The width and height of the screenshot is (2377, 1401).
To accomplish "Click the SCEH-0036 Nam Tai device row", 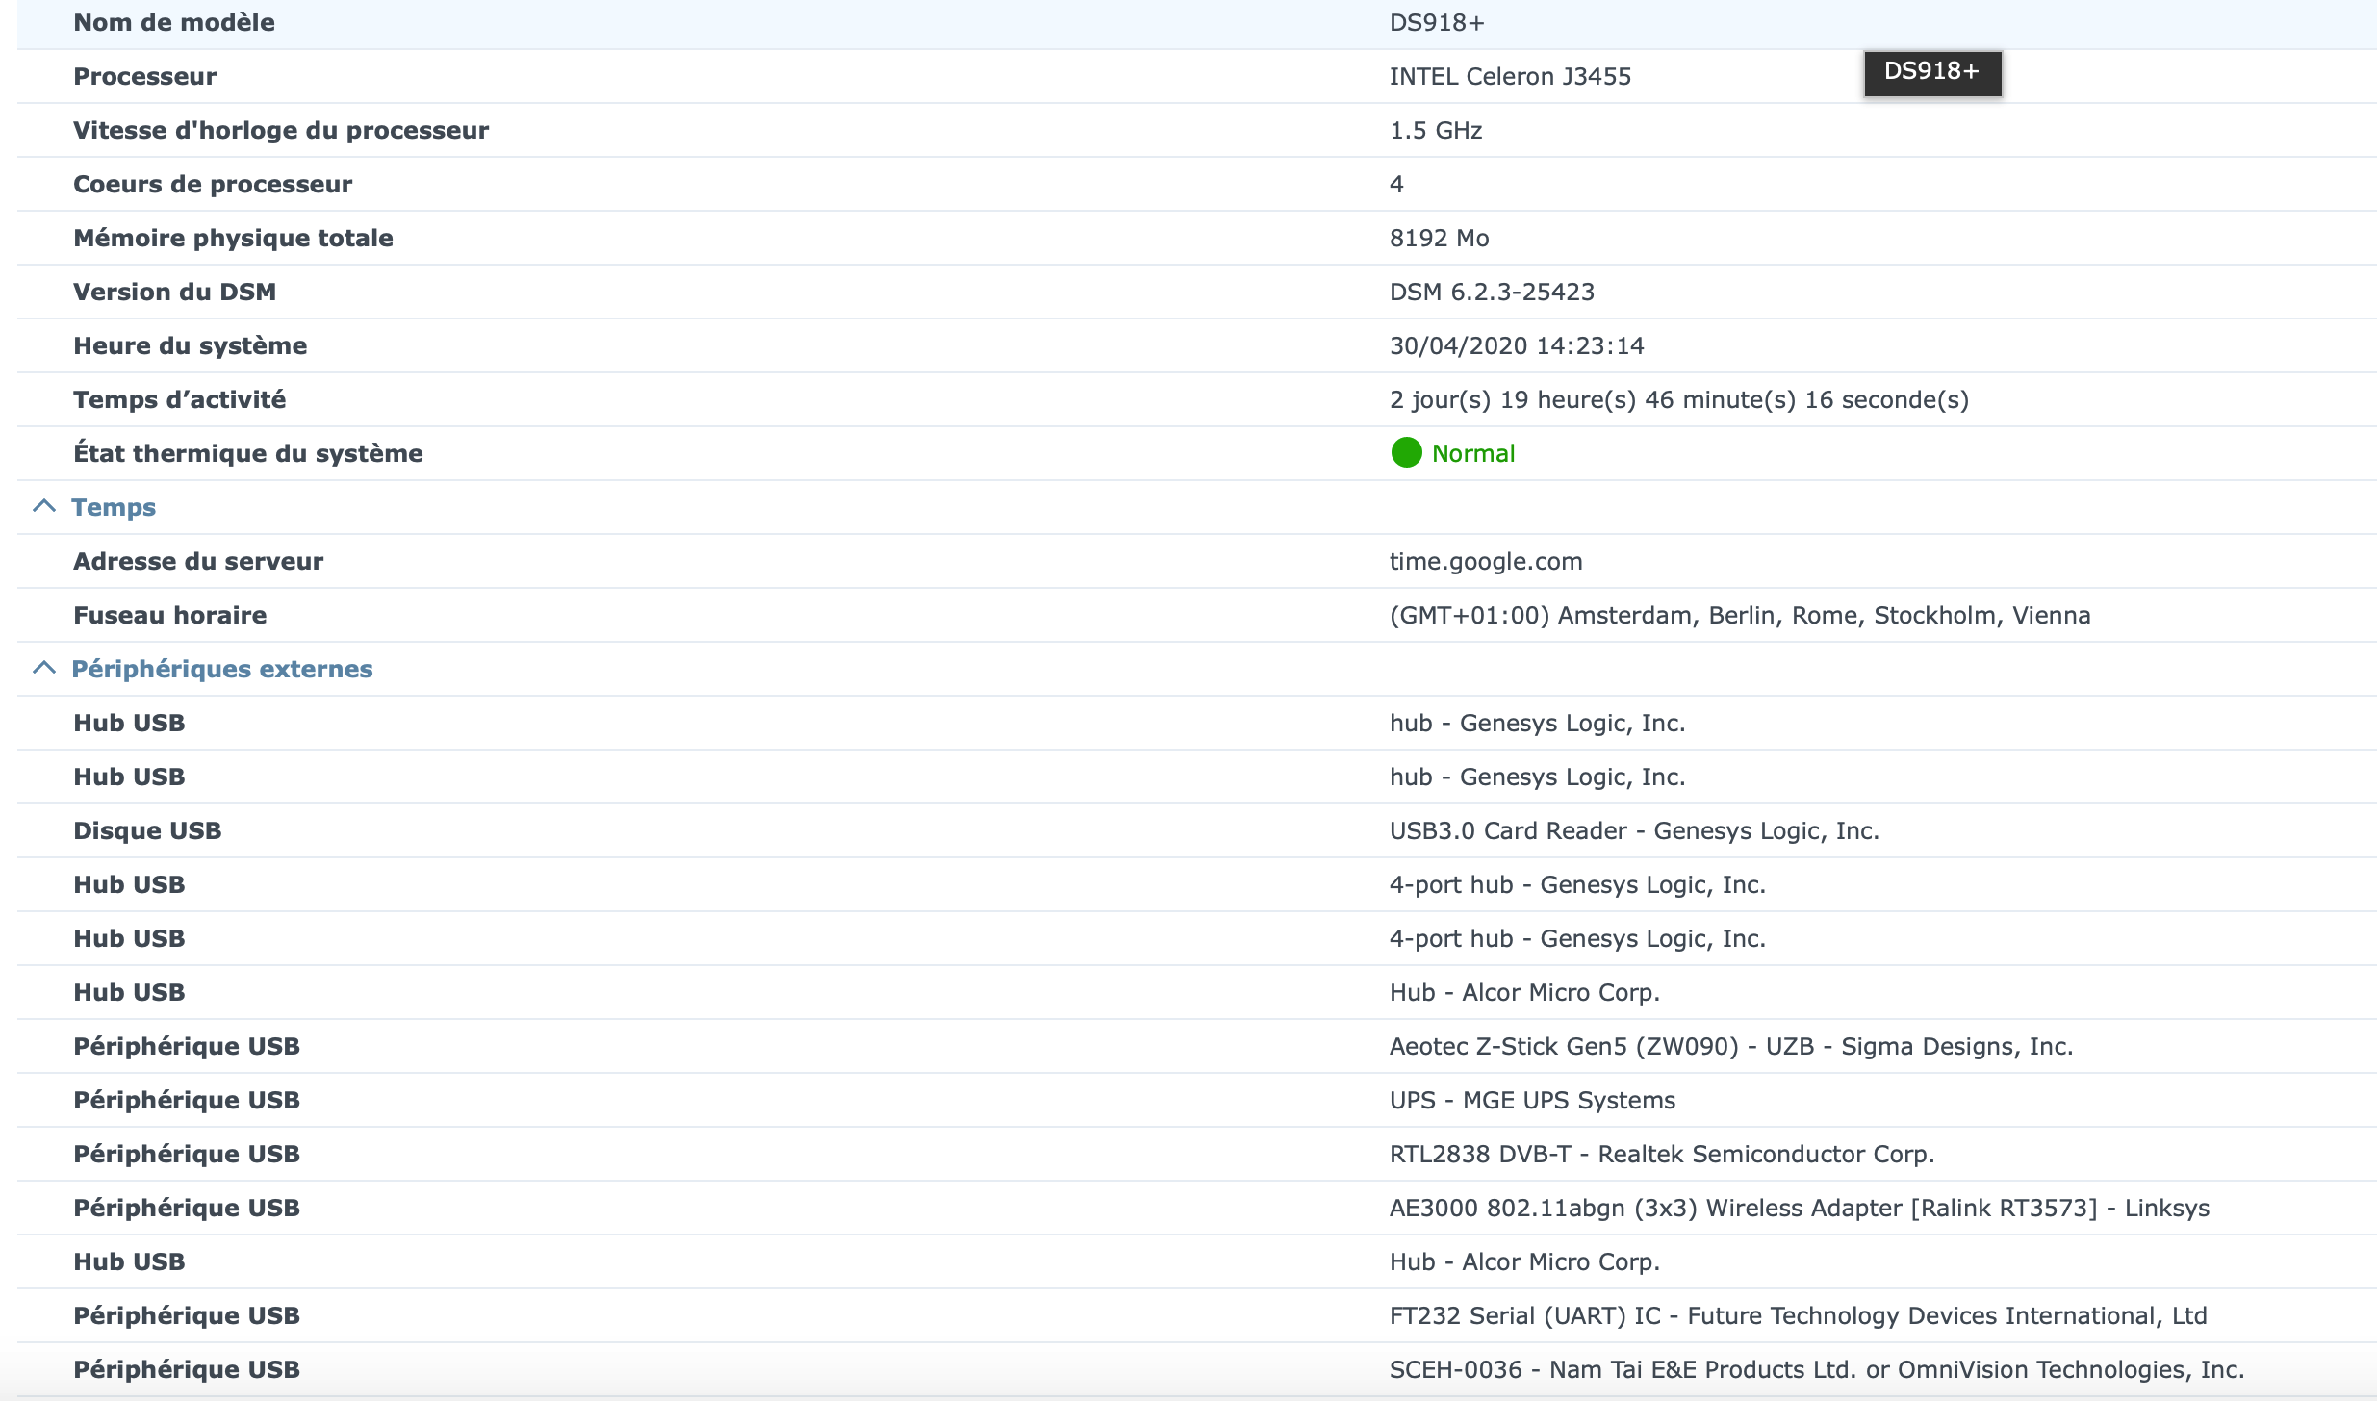I will 1816,1369.
